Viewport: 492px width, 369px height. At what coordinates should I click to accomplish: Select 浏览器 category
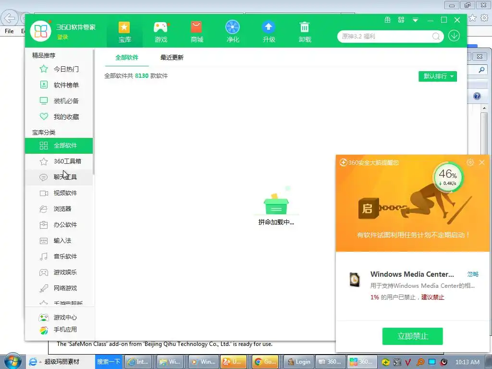point(59,209)
